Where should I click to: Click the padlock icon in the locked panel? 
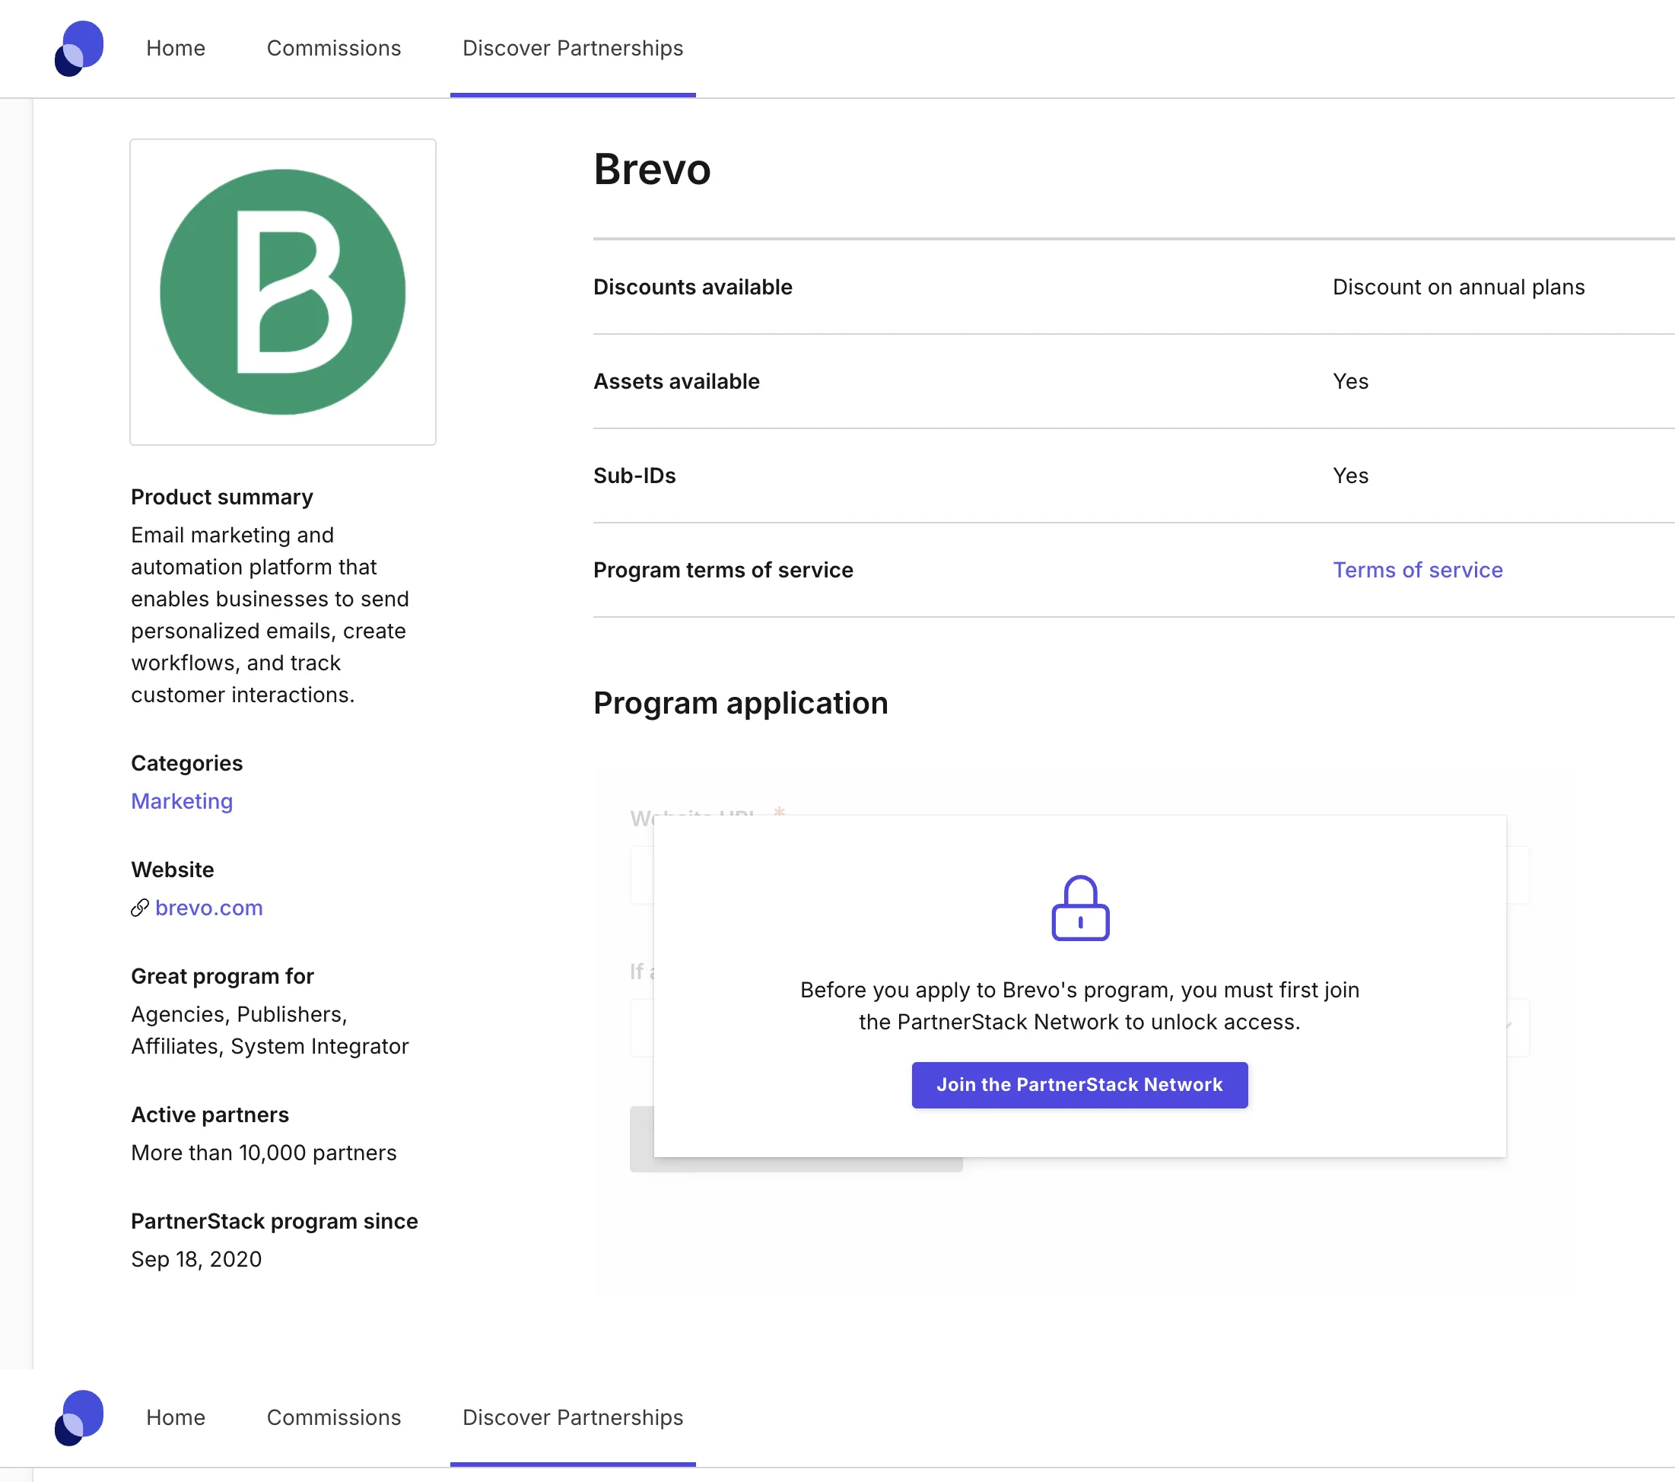click(x=1080, y=908)
